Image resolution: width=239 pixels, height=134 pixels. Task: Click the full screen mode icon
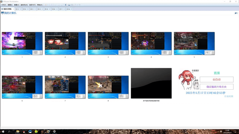[72, 5]
